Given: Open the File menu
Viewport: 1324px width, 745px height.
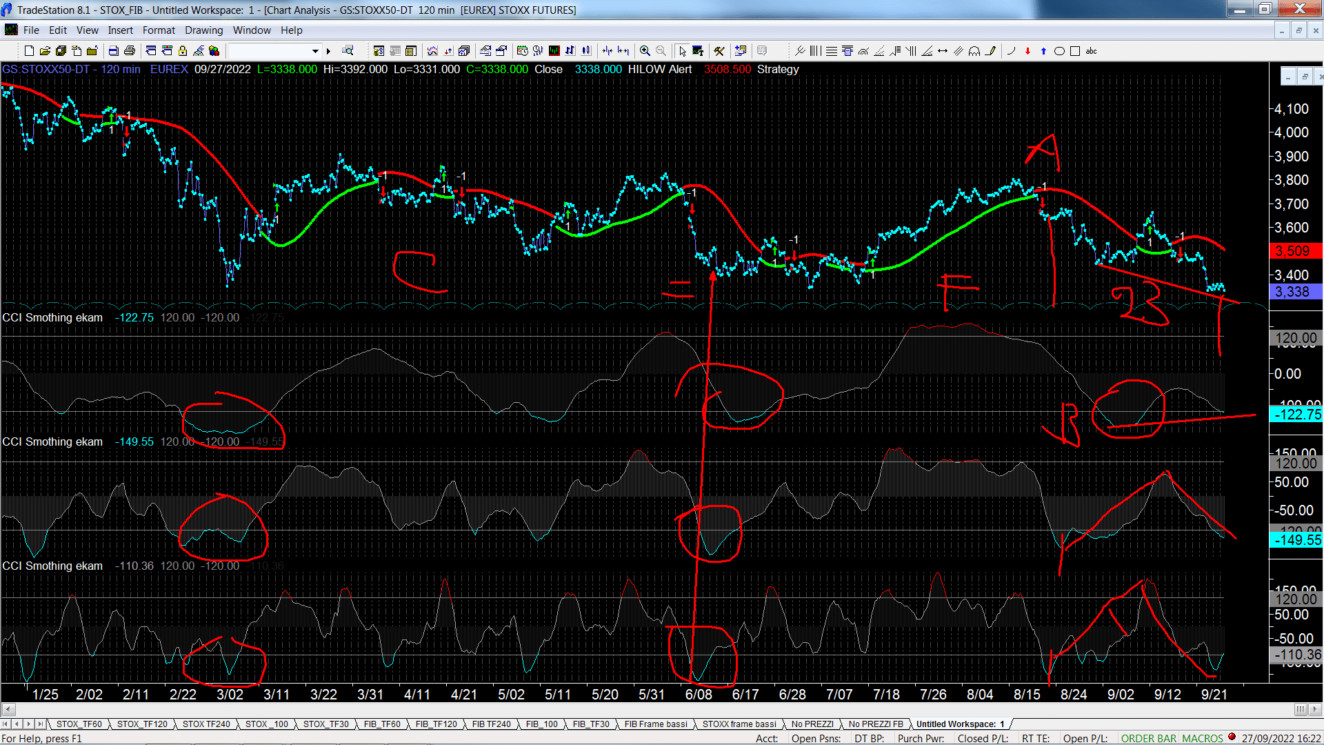Looking at the screenshot, I should point(31,30).
